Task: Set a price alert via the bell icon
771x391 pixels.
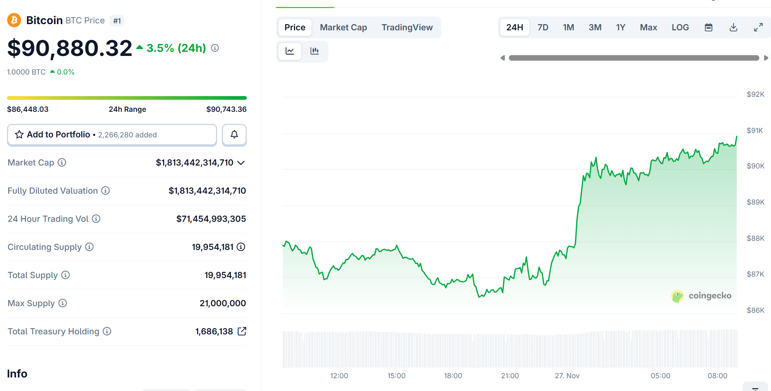Action: click(x=234, y=135)
